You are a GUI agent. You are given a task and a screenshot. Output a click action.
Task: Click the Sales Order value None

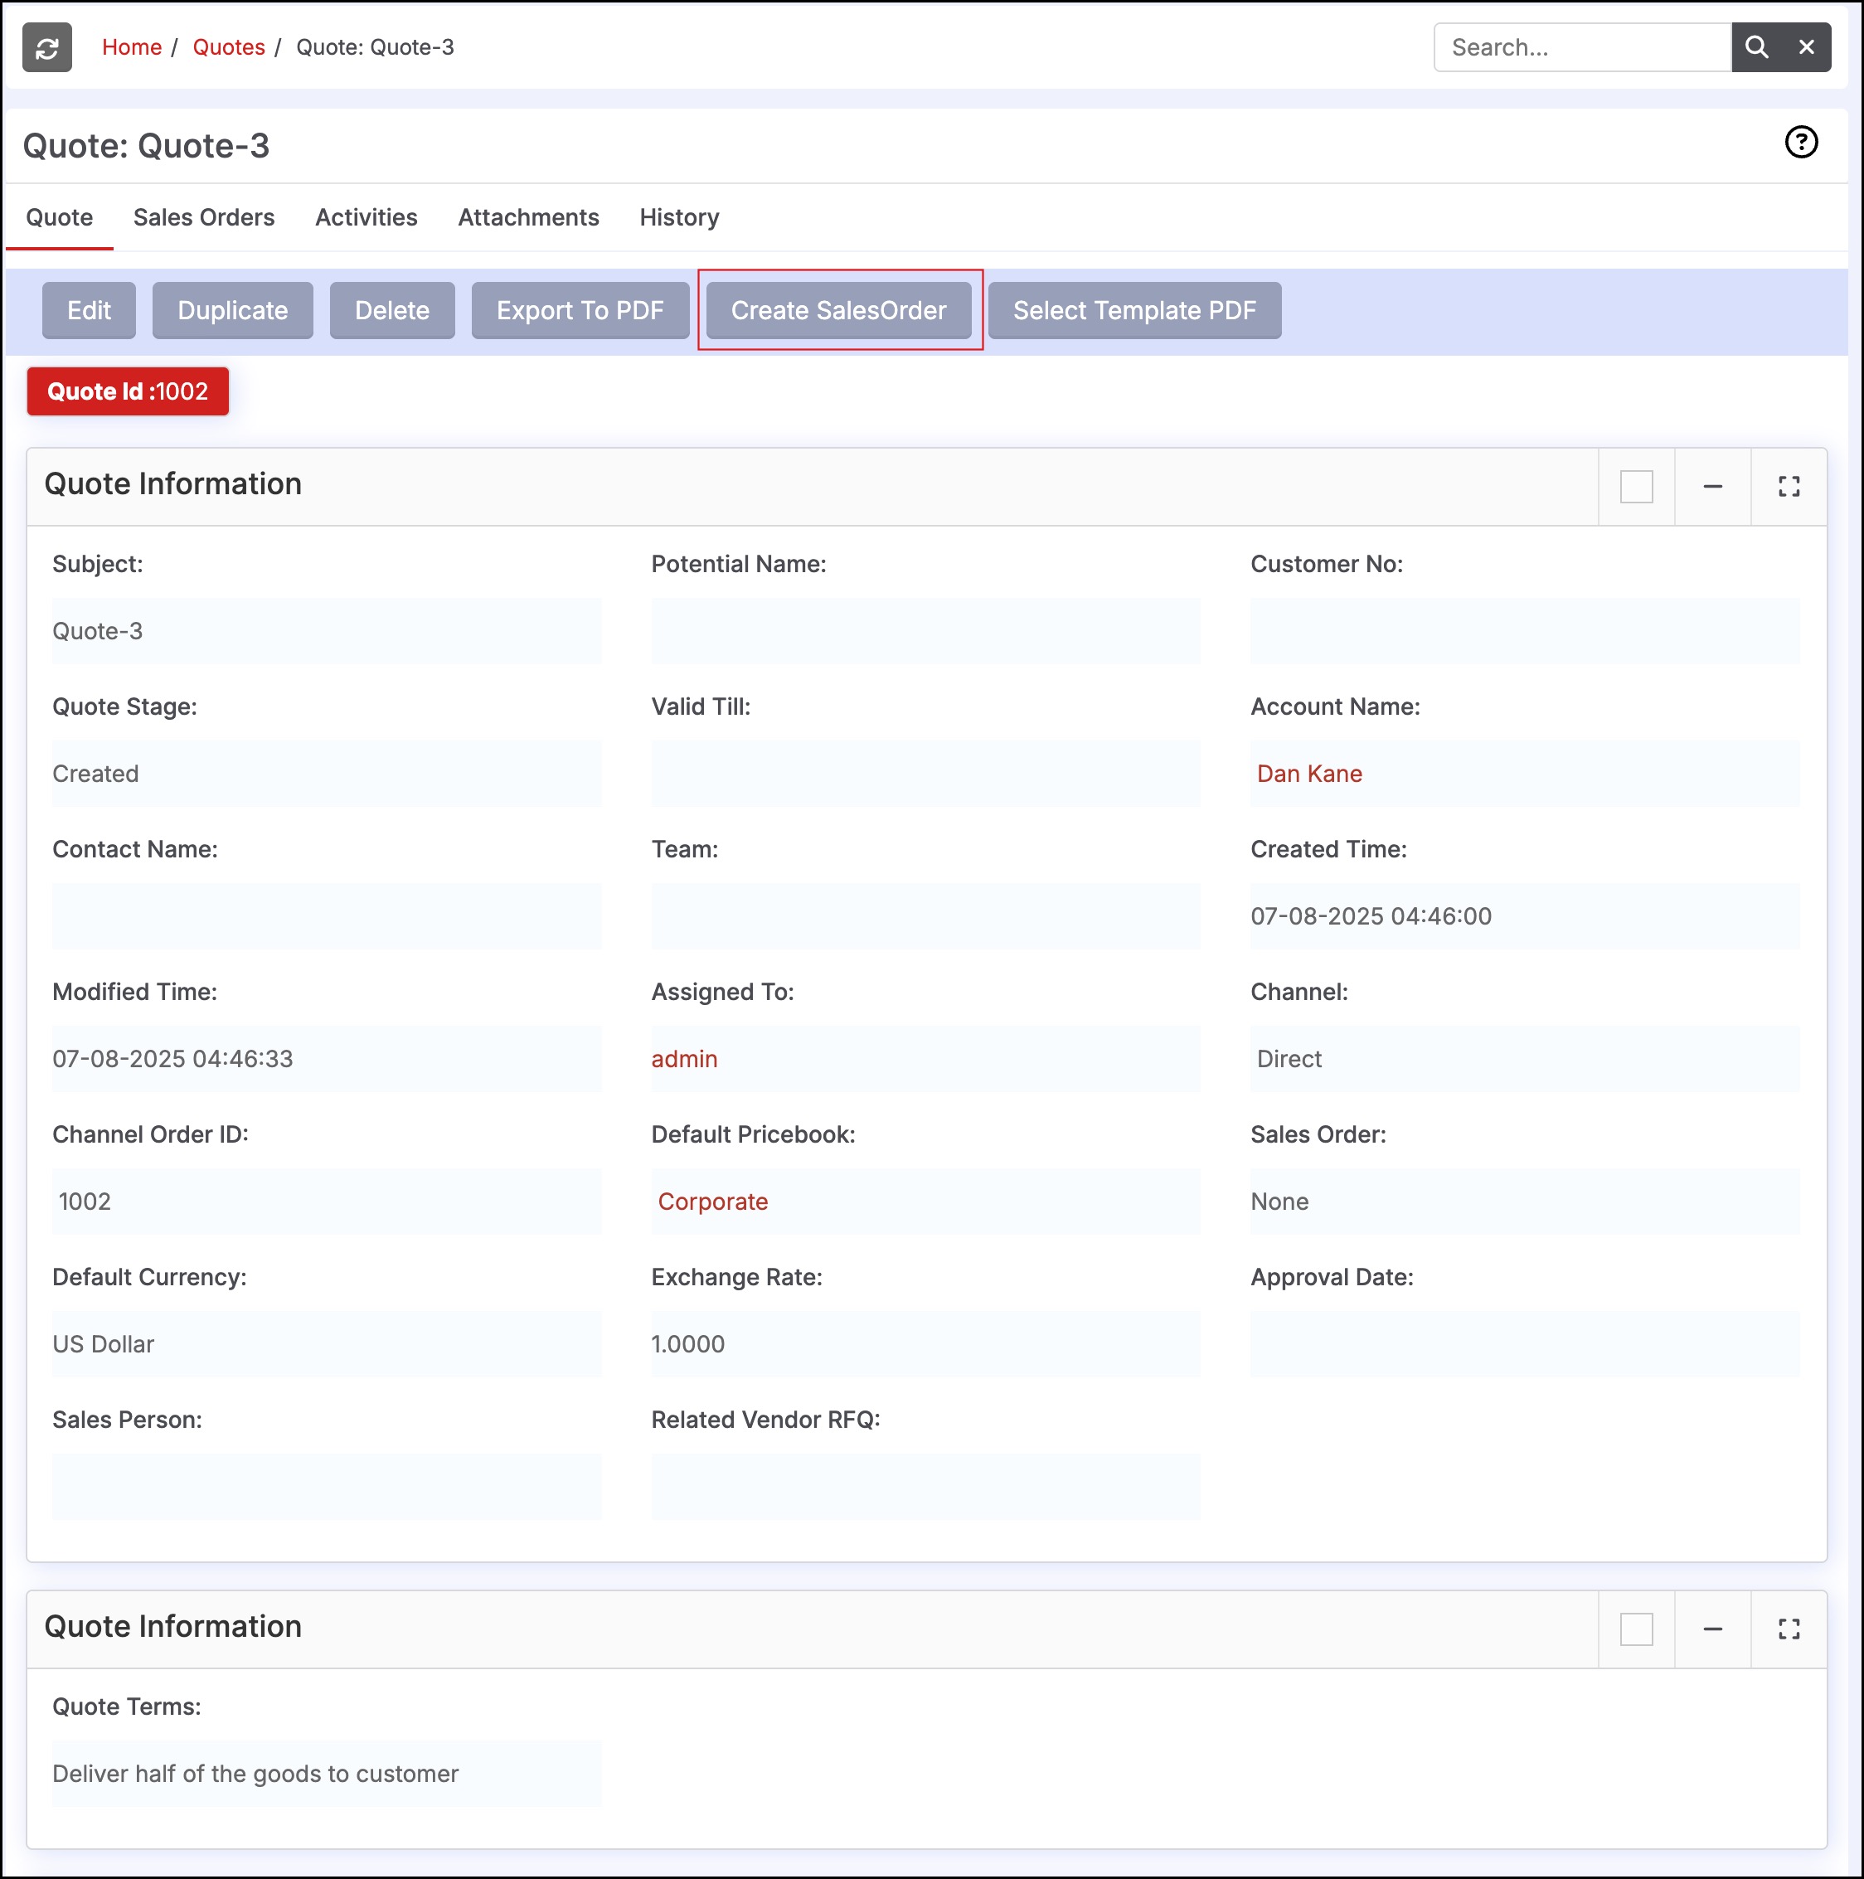[1279, 1202]
